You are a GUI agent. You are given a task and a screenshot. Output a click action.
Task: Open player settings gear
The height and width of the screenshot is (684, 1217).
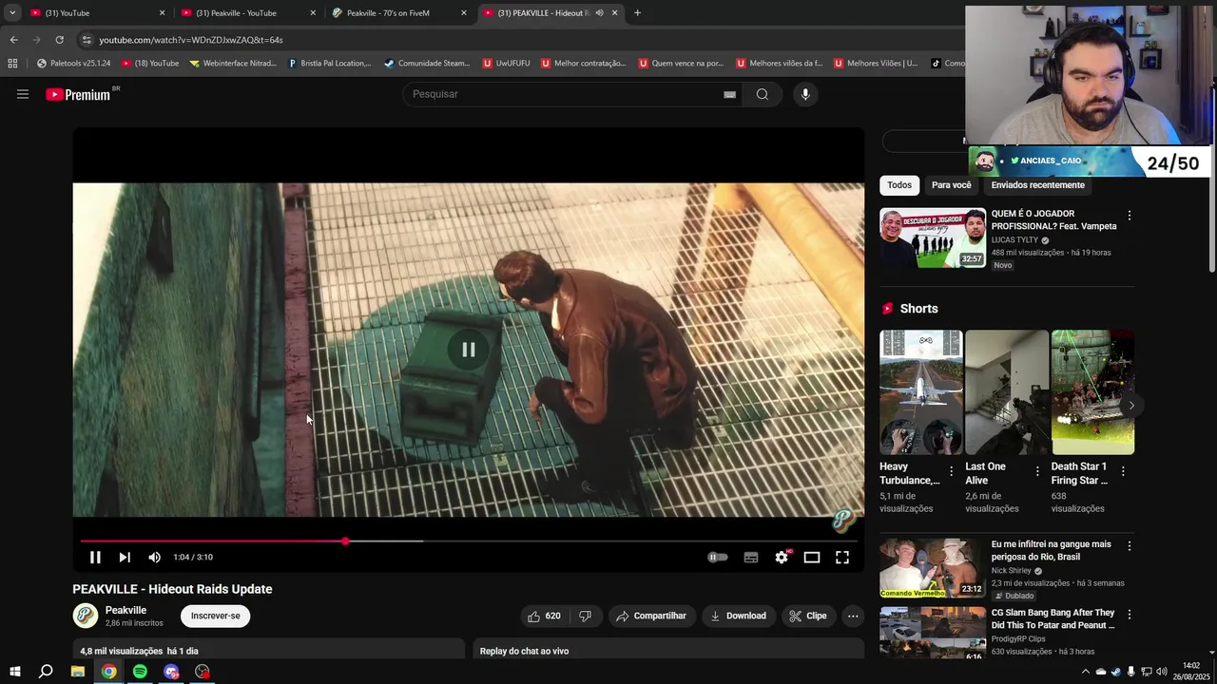pos(782,558)
